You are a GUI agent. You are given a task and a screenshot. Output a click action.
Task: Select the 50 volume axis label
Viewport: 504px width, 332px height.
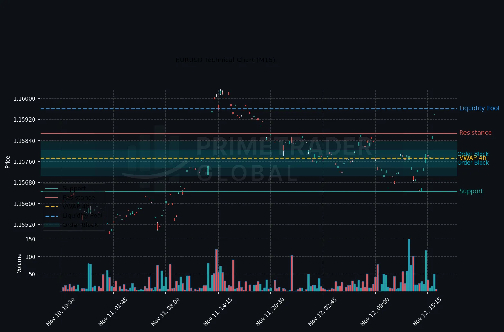tap(32, 274)
